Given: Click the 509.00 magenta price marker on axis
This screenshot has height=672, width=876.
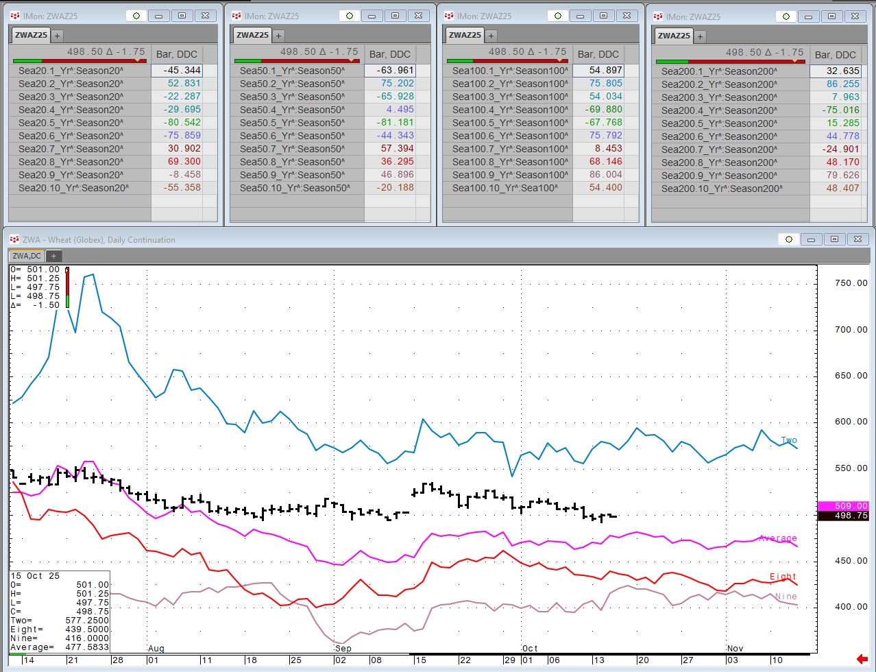Looking at the screenshot, I should [843, 506].
